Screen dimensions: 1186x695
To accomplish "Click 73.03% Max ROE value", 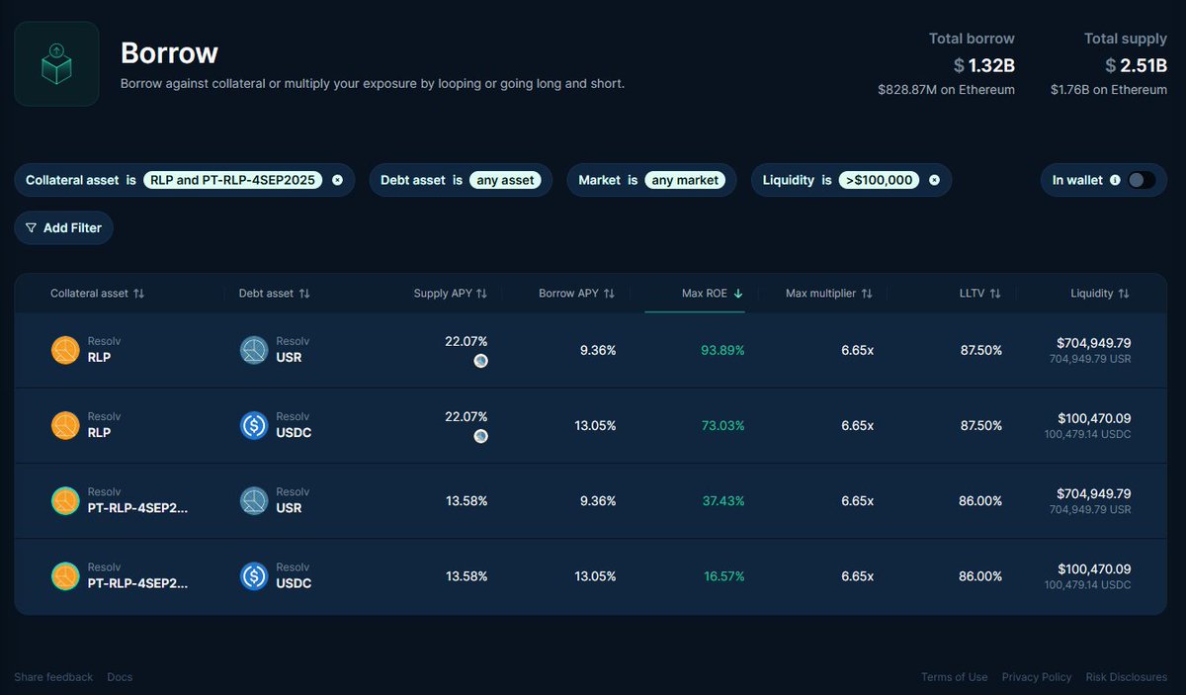I will [x=723, y=425].
